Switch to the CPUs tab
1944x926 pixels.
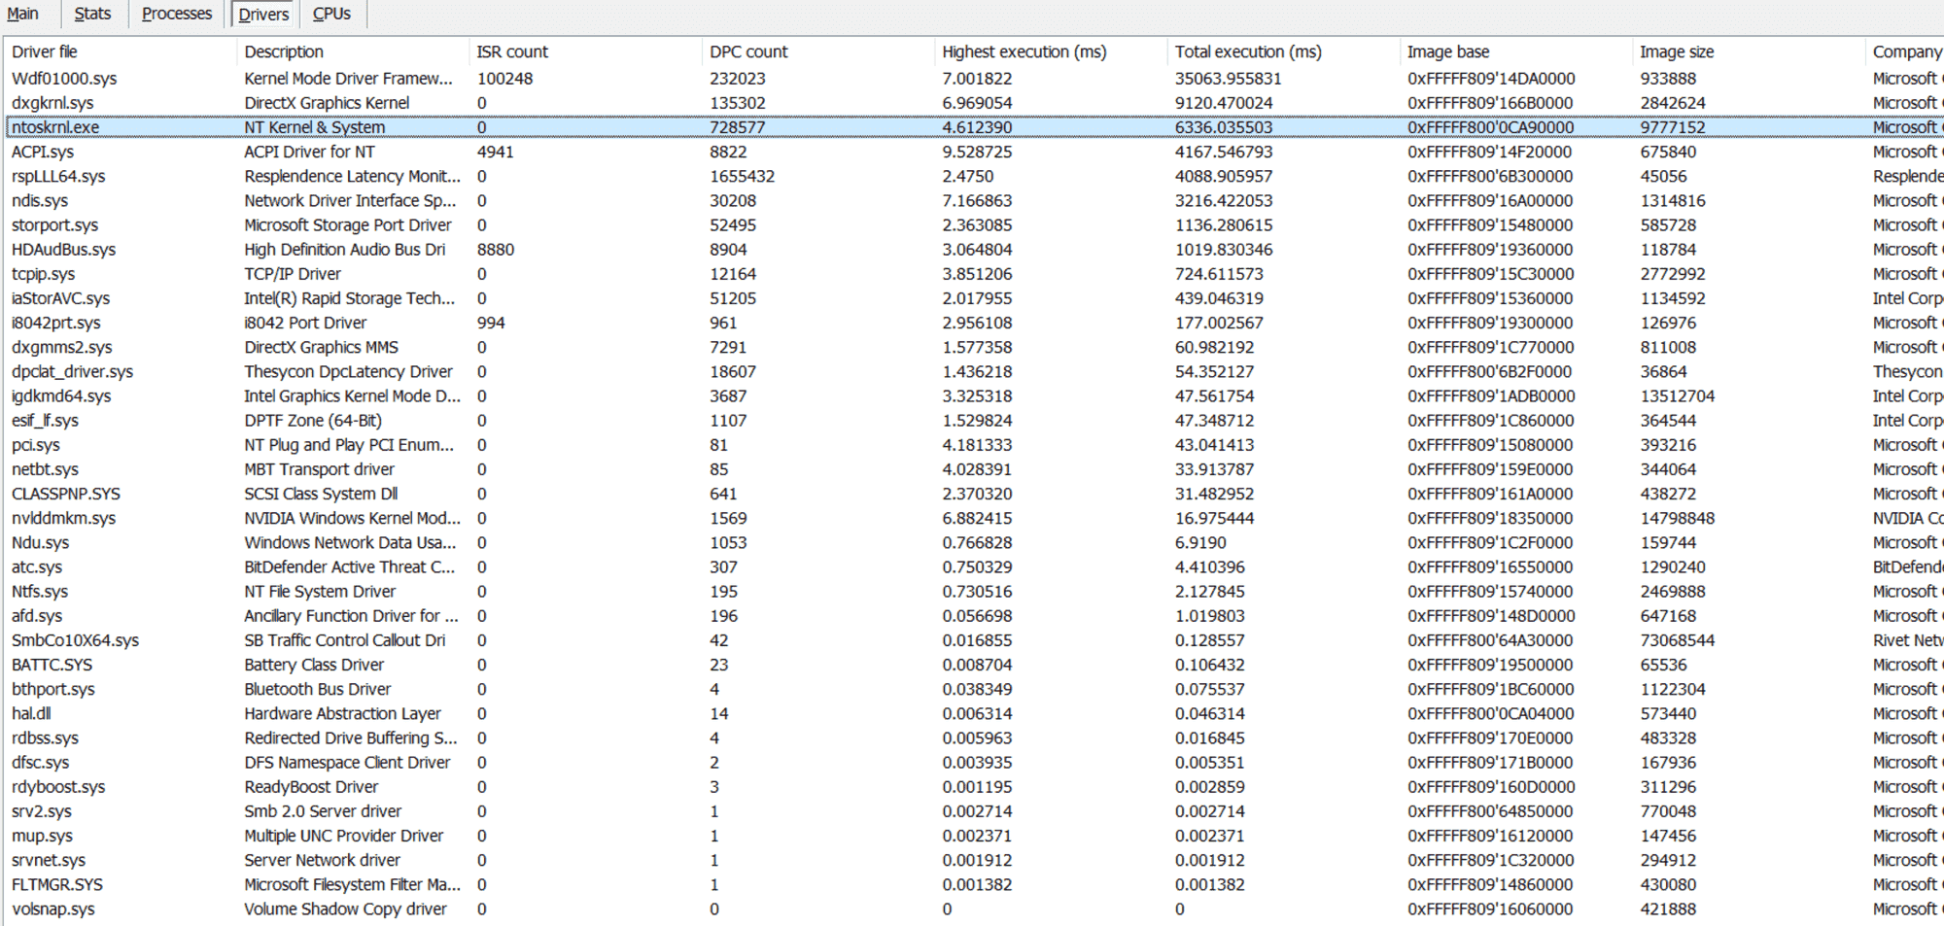click(x=331, y=14)
